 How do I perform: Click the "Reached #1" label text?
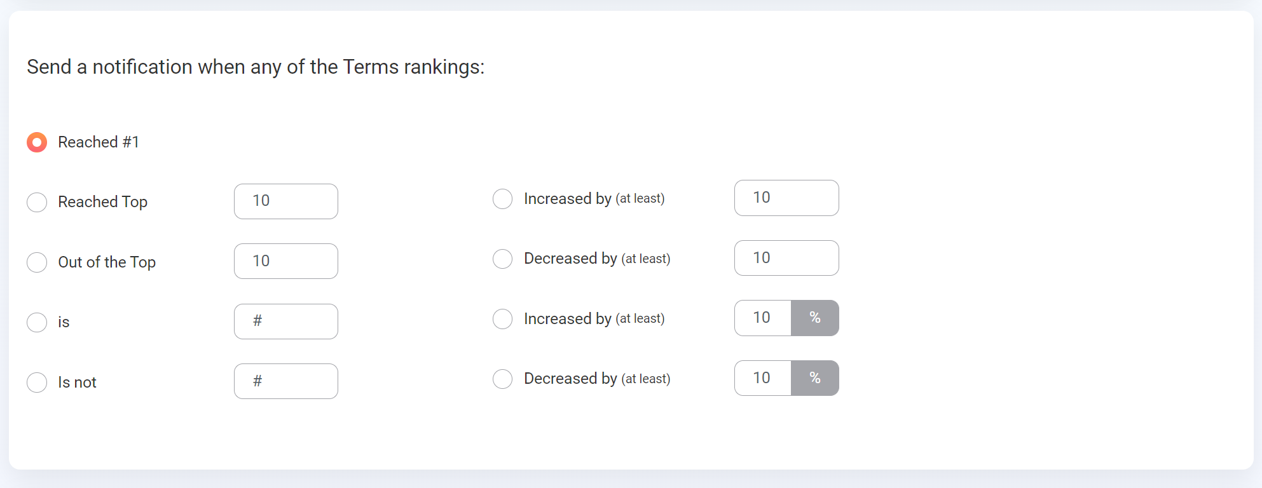click(99, 142)
